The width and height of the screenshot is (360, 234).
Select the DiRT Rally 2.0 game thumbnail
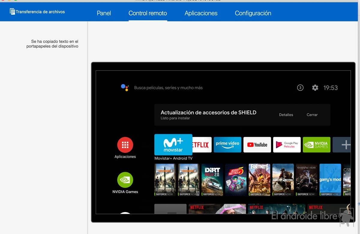pos(212,180)
